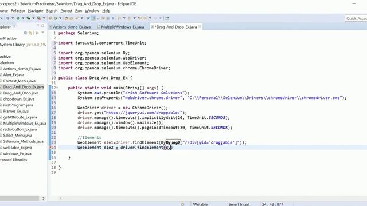Open the Run menu

coord(79,11)
